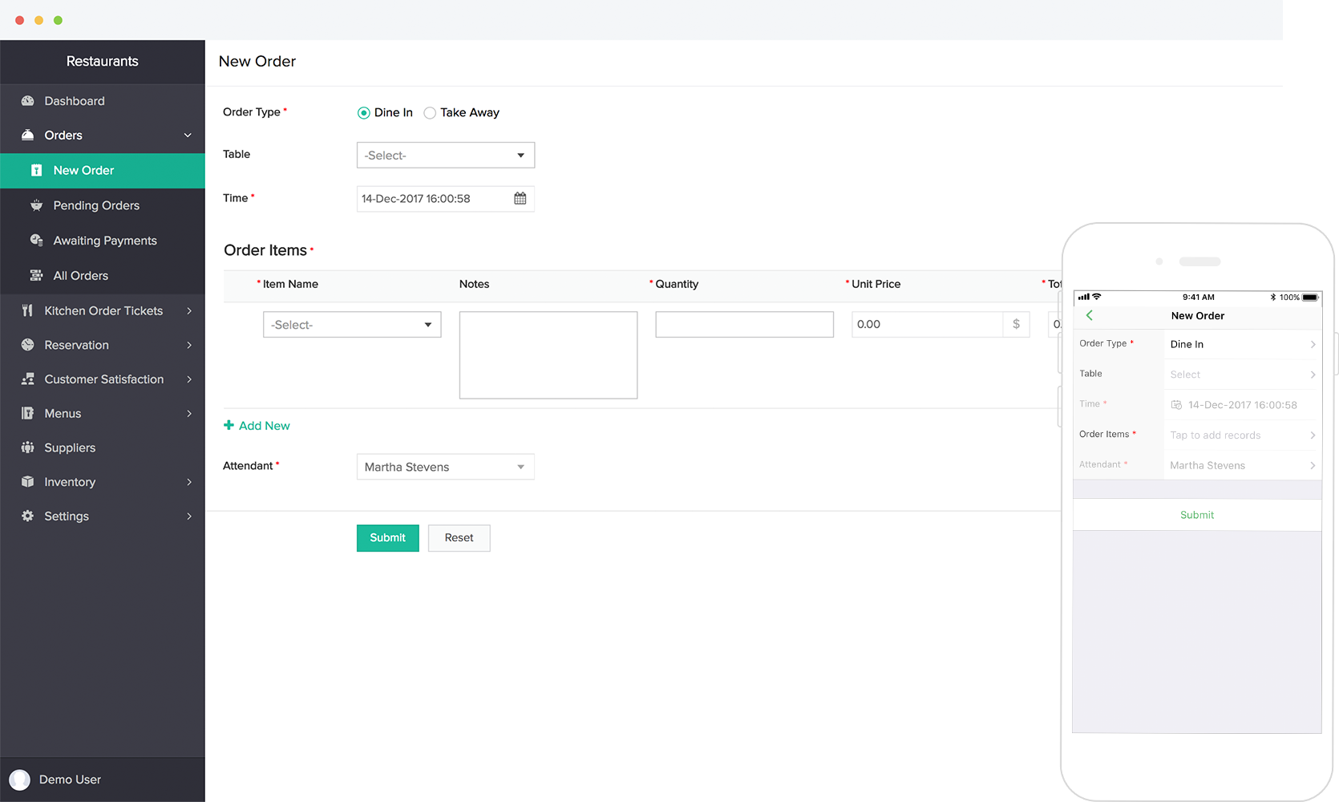Click the Time field 14-Dec-2017 16:00:58
This screenshot has height=802, width=1339.
coord(446,199)
